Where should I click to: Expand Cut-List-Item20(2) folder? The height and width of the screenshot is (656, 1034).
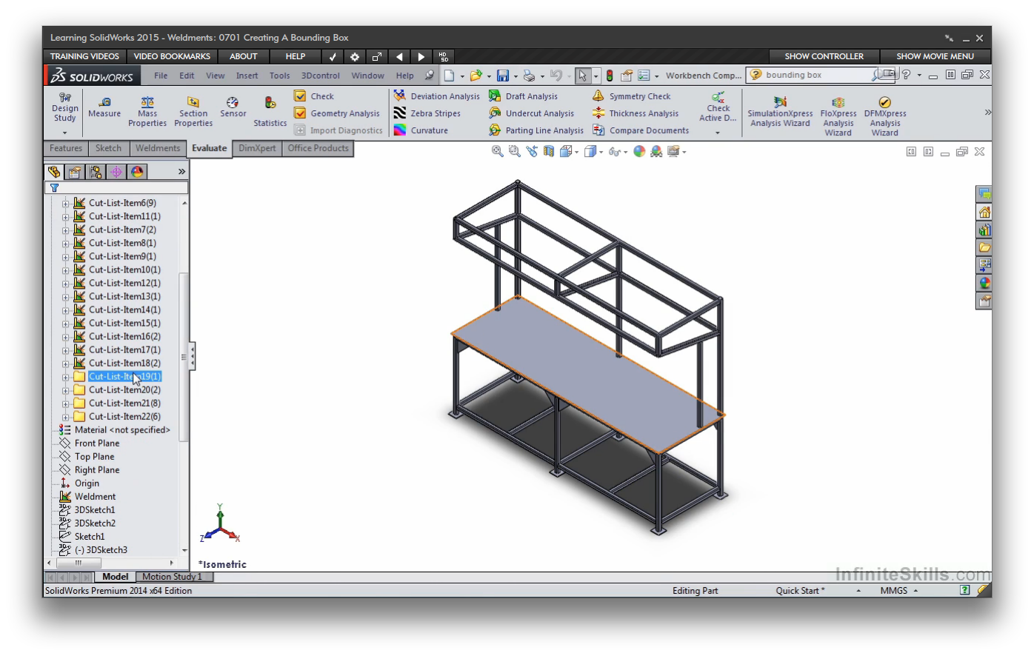point(65,390)
